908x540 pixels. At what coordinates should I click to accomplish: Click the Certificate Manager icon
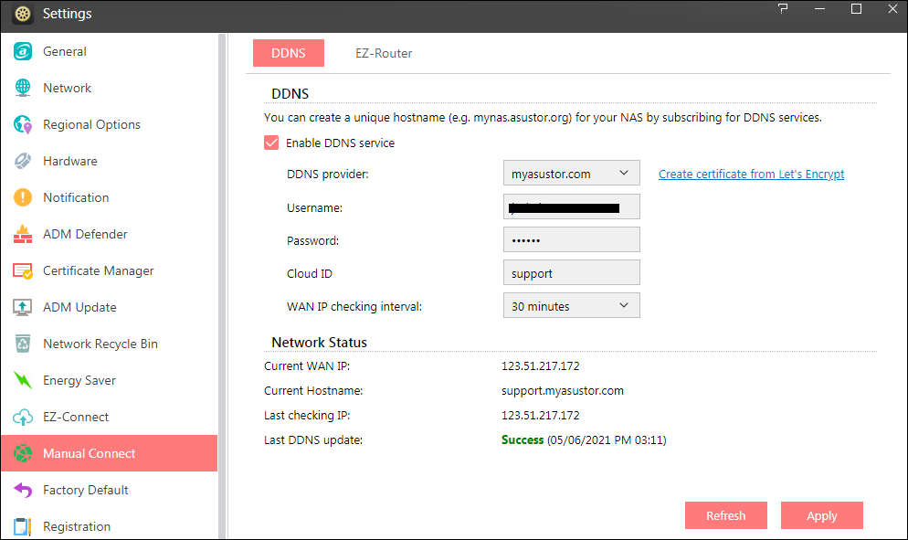[23, 270]
